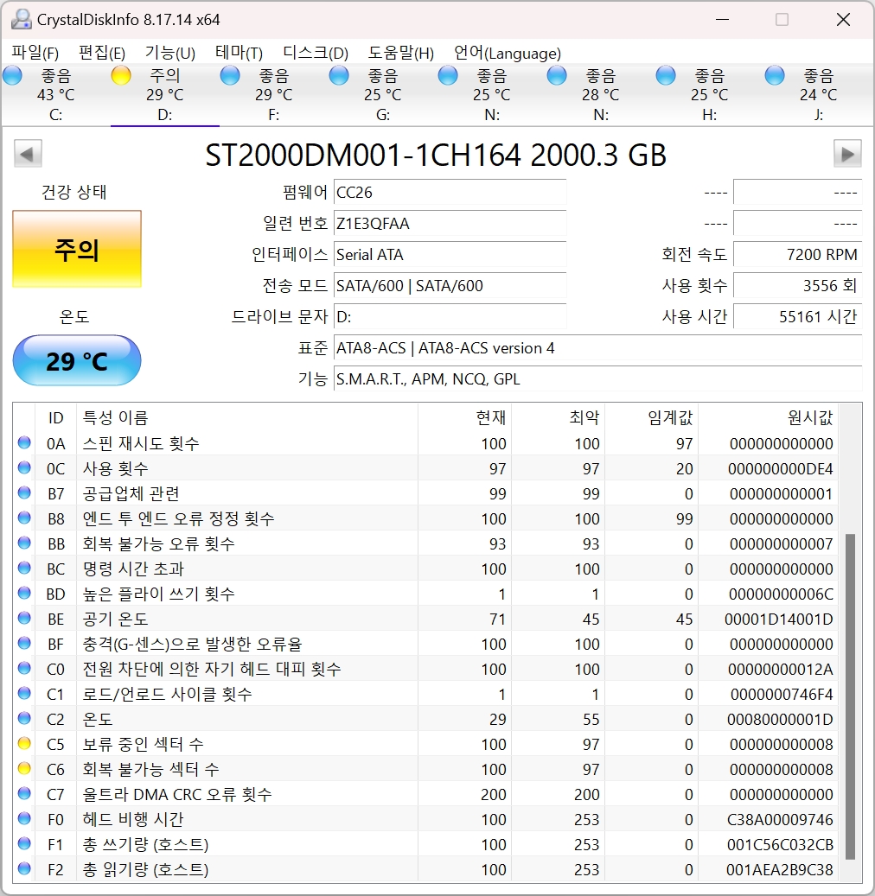This screenshot has height=896, width=875.
Task: Click the power on count 3556 회
Action: 797,286
